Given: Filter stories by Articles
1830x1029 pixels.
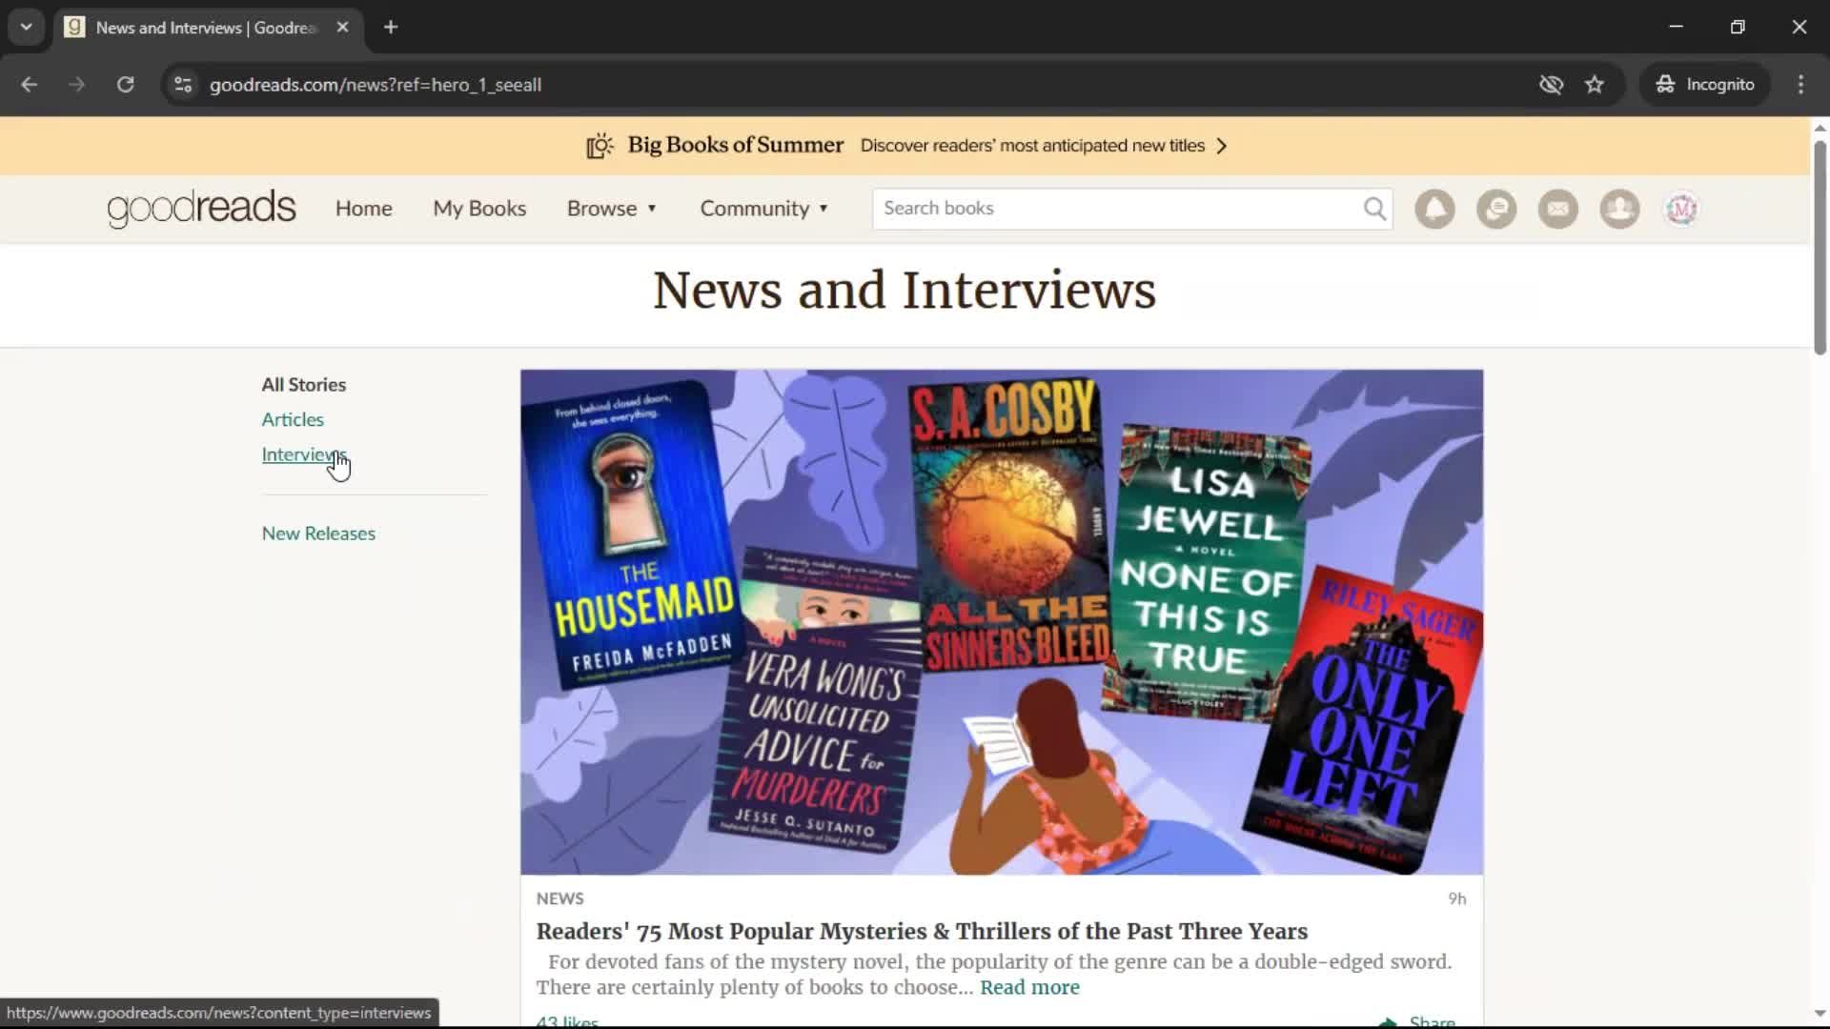Looking at the screenshot, I should pyautogui.click(x=293, y=420).
